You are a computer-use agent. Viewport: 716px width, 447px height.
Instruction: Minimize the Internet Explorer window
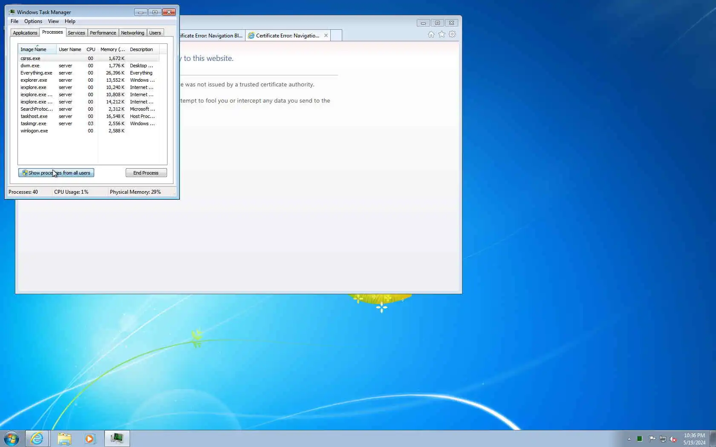click(423, 23)
